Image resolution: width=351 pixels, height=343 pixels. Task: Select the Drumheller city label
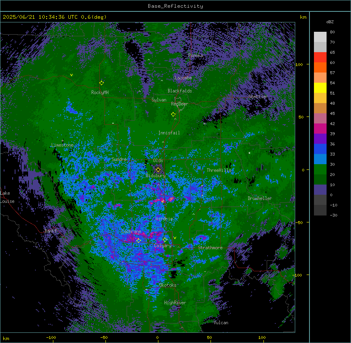click(260, 198)
